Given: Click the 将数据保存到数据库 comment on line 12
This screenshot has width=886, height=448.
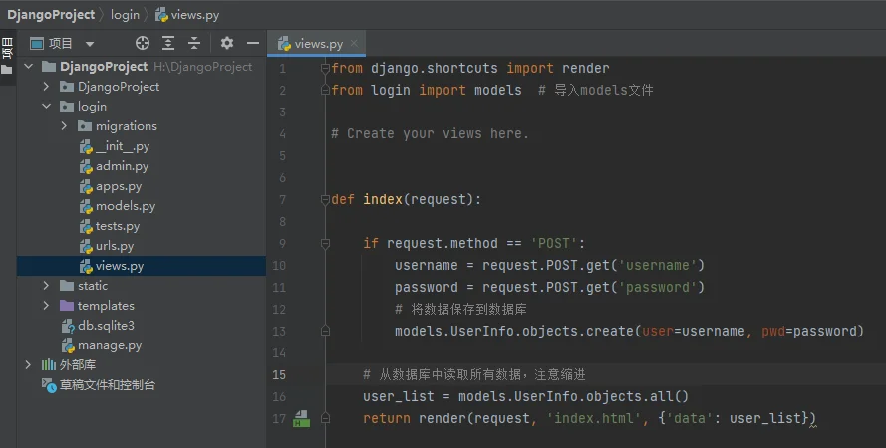Looking at the screenshot, I should (x=460, y=310).
